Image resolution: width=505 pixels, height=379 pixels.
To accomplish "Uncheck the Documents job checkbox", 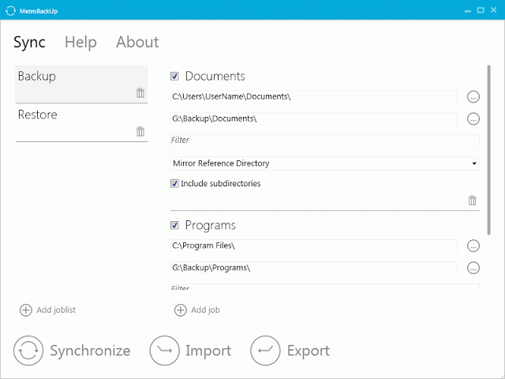I will [x=174, y=77].
